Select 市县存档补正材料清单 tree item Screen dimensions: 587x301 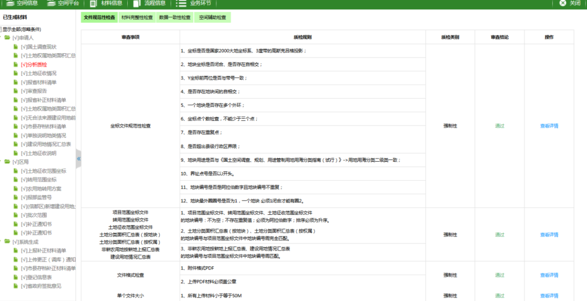point(48,268)
